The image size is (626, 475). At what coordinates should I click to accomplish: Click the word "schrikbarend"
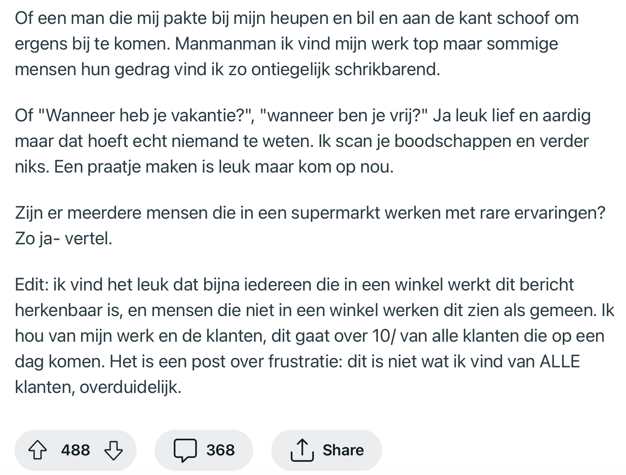click(386, 70)
